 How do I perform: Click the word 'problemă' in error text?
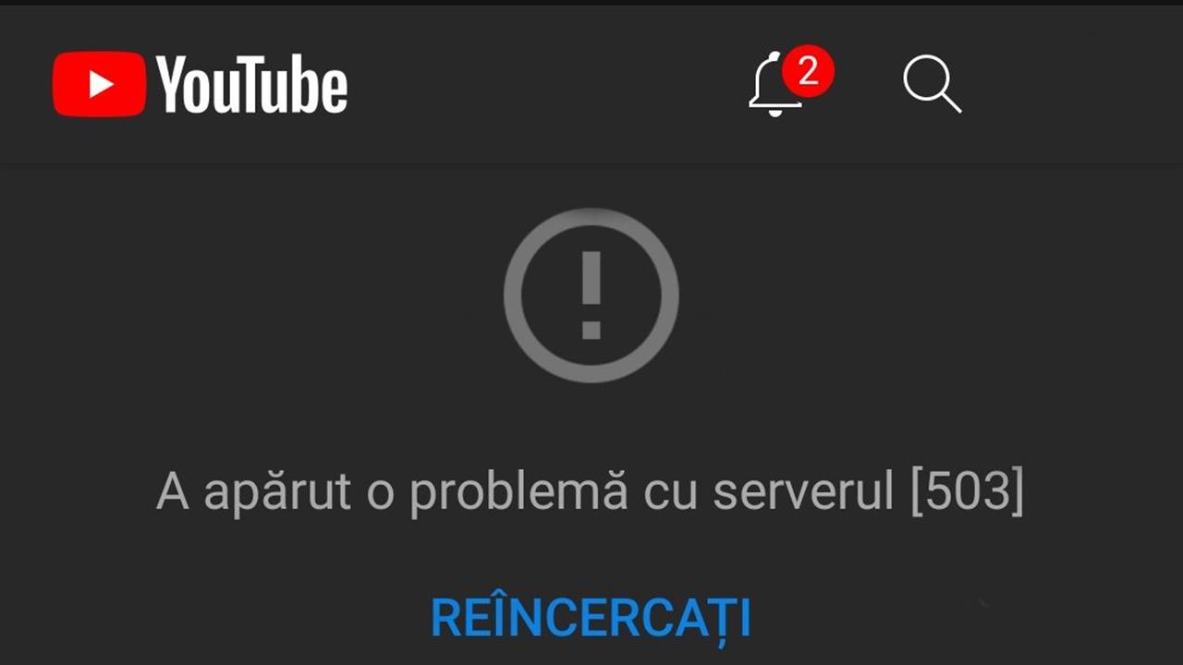[519, 494]
